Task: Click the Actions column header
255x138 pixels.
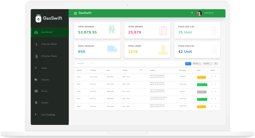Action: point(212,70)
